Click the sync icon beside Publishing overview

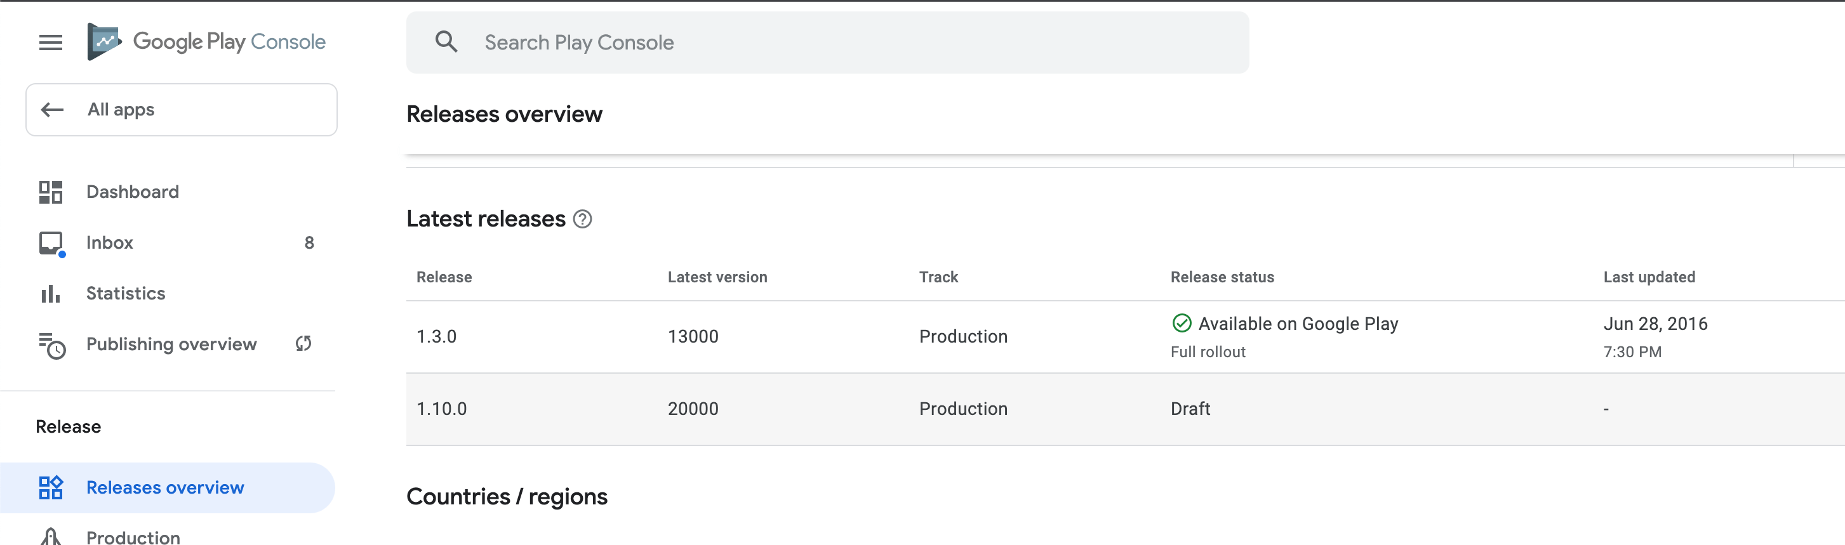pyautogui.click(x=303, y=344)
